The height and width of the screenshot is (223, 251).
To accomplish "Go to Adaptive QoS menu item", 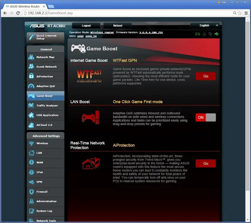I will coord(45,86).
